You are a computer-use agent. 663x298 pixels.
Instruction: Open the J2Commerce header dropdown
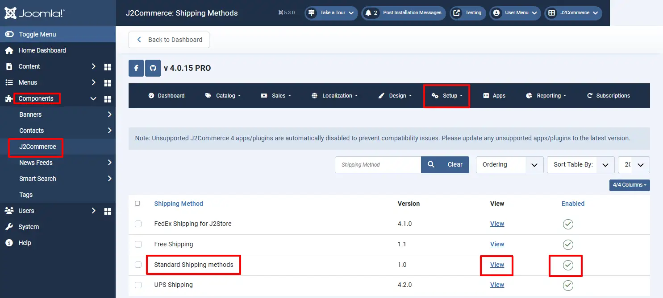(x=573, y=13)
